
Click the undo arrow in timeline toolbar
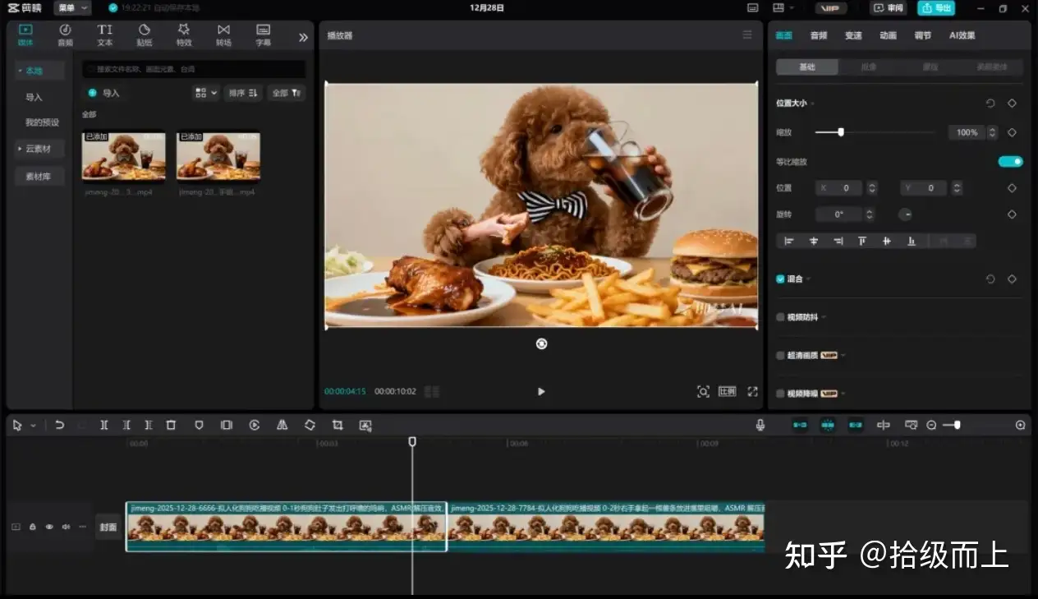pyautogui.click(x=60, y=425)
